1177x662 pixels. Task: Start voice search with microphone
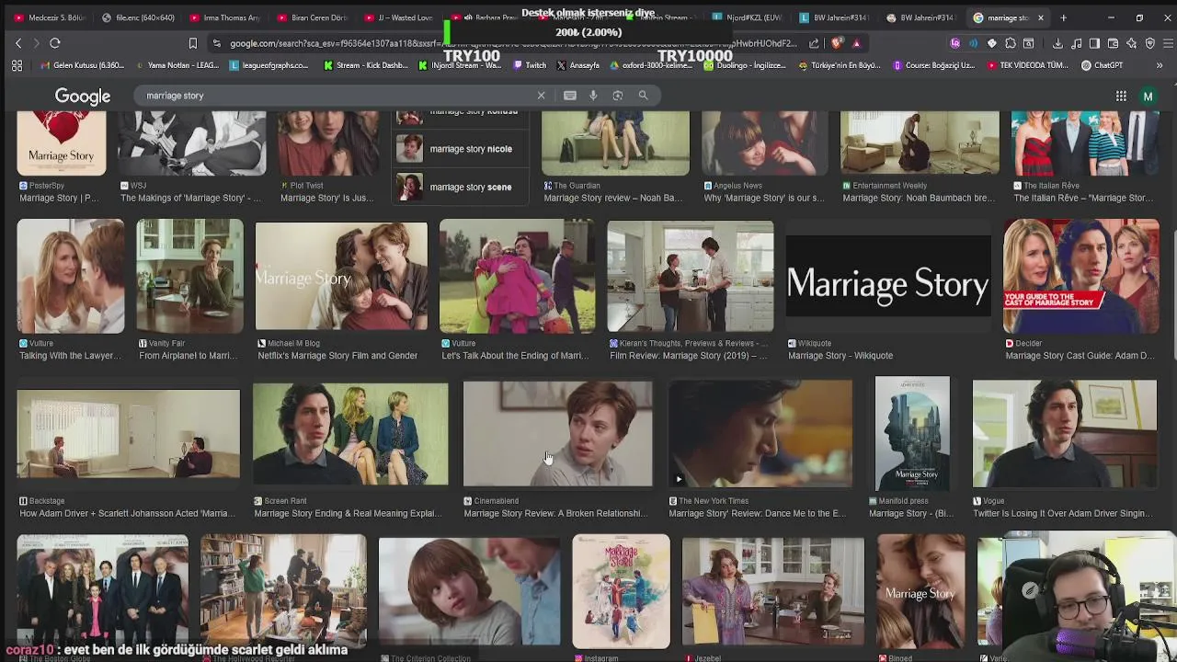[593, 96]
